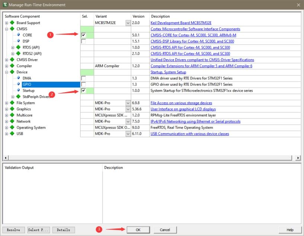
Task: Select the ARM Compiler variant cell
Action: click(x=112, y=66)
